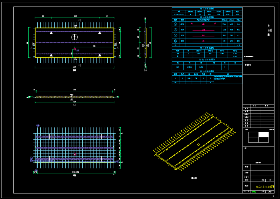Screen dimensions: 280x199
Task: Click the circled axis marker above bottom rebar plan
Action: click(x=38, y=125)
